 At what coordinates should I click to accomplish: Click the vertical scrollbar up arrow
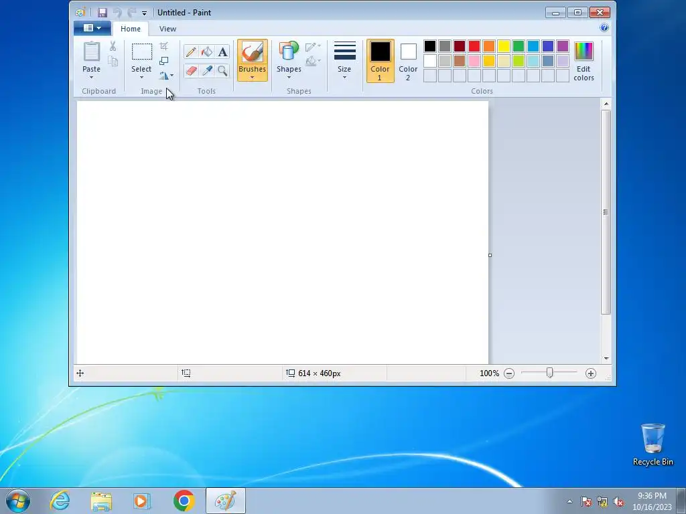(x=606, y=104)
